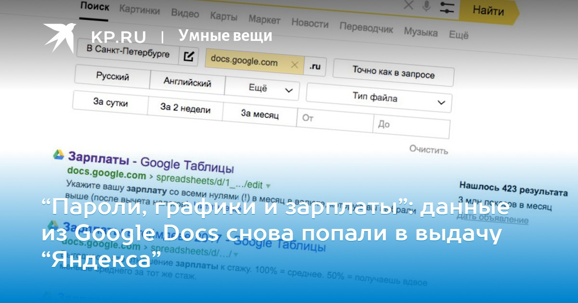Viewport: 578px width, 303px height.
Task: Click the Google Drive icon beside Зарплаты result
Action: point(58,154)
